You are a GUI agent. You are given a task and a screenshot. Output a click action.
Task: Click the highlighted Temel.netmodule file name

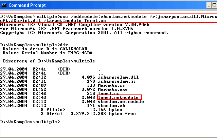[118, 98]
